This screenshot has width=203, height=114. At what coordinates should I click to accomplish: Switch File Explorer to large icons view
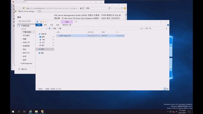coord(167,89)
